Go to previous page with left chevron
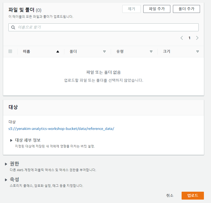This screenshot has width=211, height=203. click(x=182, y=38)
